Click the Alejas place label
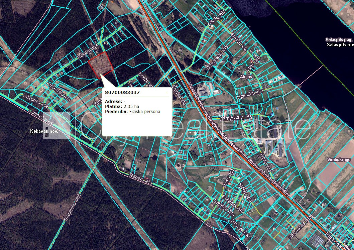The width and height of the screenshot is (354, 250). point(246,77)
